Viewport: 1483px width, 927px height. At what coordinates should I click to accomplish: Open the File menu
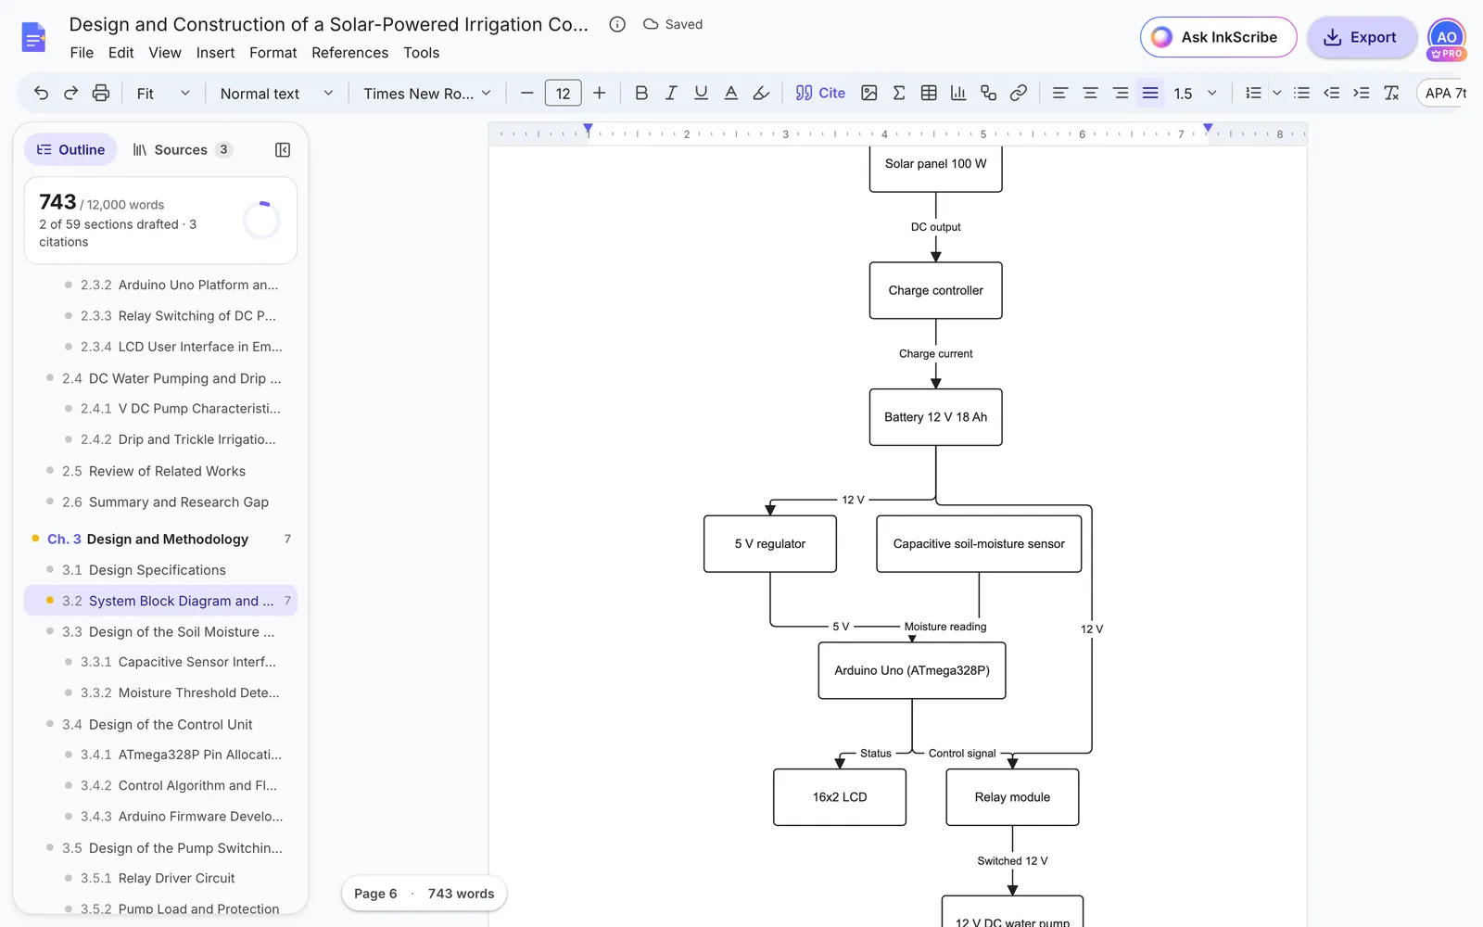82,53
